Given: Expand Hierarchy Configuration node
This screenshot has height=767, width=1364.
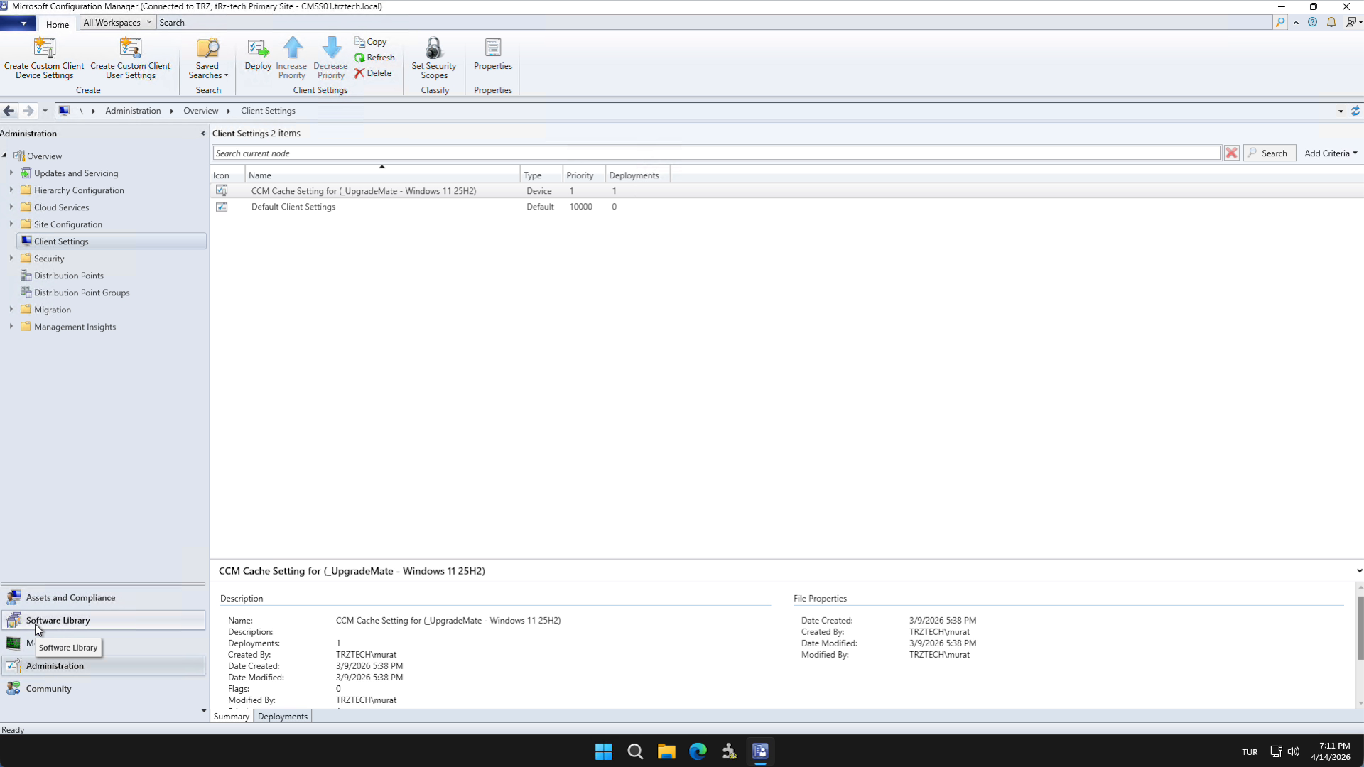Looking at the screenshot, I should click(x=11, y=190).
